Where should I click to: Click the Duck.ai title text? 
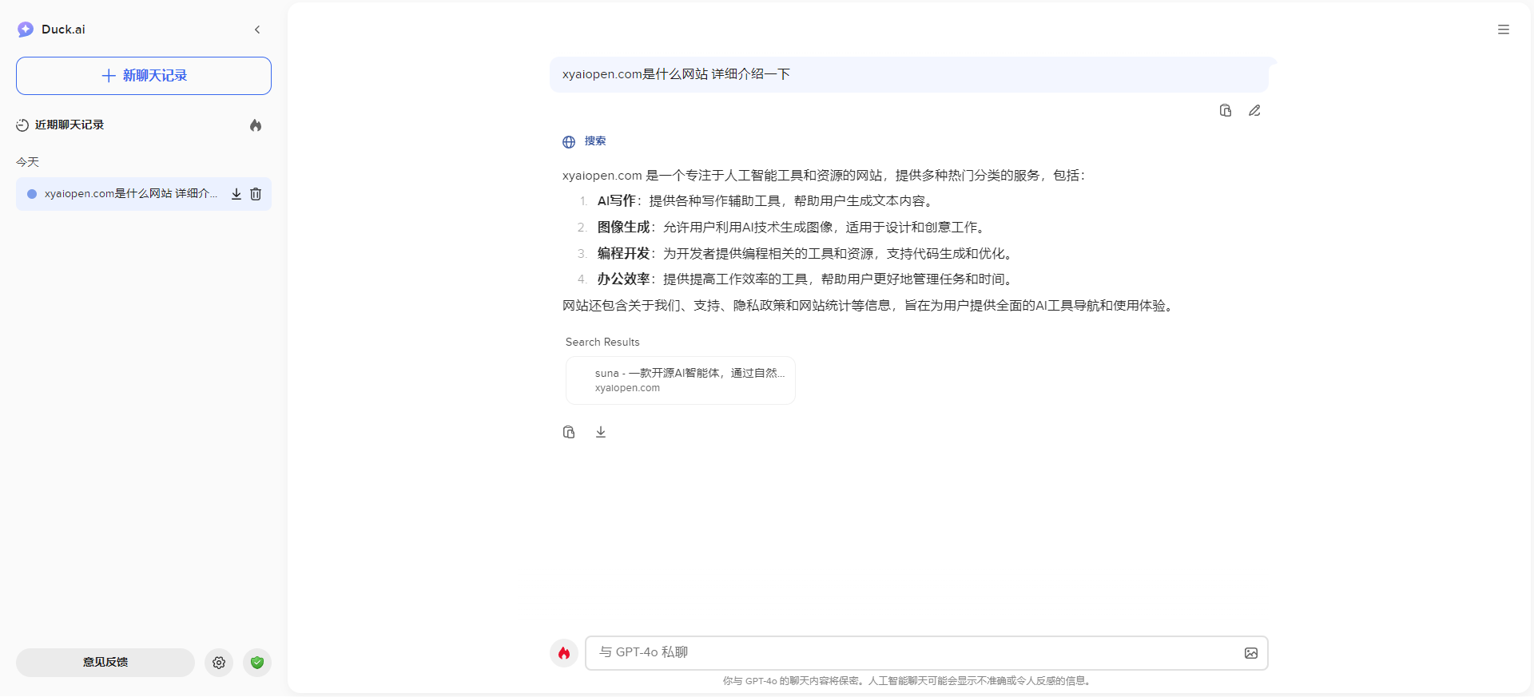63,30
